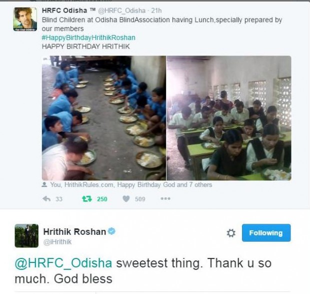Click the #HappyBirthdayHrithikRoshan hashtag
310x294 pixels.
pos(88,38)
